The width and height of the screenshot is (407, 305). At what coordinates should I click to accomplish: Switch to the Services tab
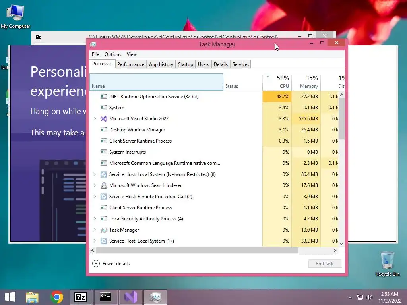(x=241, y=64)
